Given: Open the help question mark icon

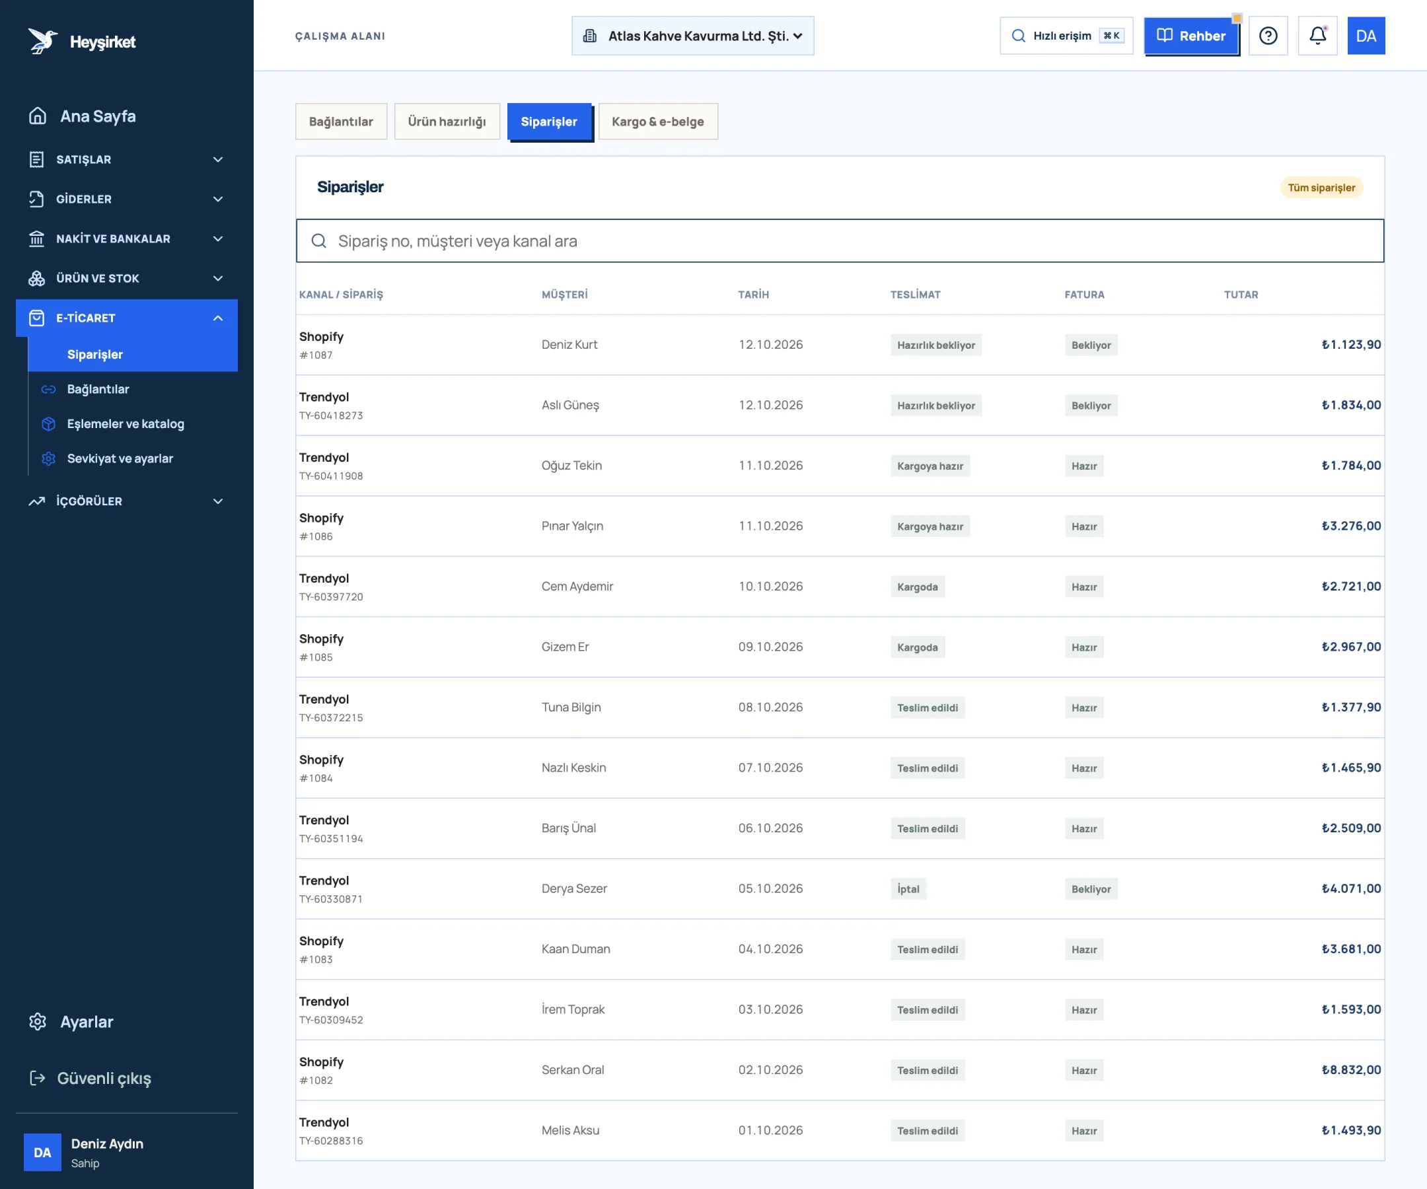Looking at the screenshot, I should point(1268,36).
